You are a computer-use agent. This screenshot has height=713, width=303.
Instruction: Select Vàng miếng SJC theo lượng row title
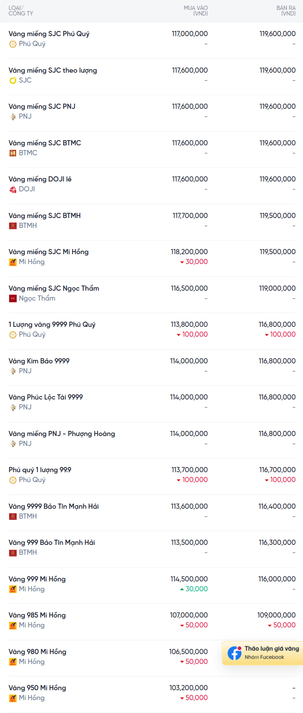click(x=53, y=70)
